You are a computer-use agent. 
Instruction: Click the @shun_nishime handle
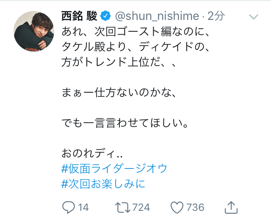(157, 17)
